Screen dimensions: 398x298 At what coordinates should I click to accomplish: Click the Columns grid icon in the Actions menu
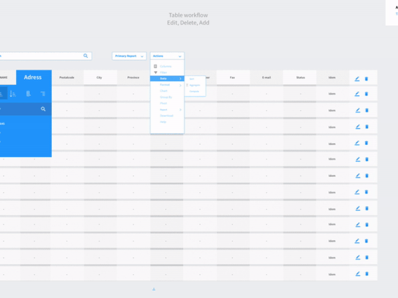click(x=155, y=66)
